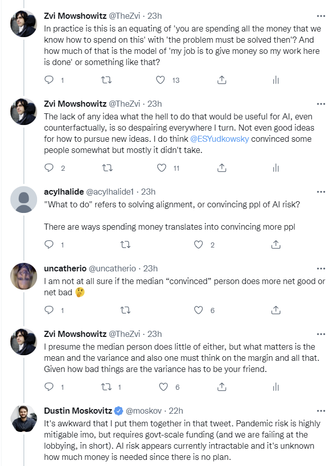This screenshot has width=331, height=466.
Task: Reply to Zvi's first tweet about spending money
Action: pos(49,80)
